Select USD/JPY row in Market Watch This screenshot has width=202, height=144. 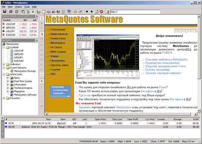20,31
